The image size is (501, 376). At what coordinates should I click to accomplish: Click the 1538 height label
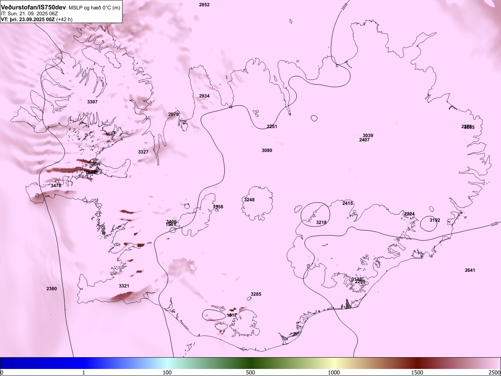point(218,207)
